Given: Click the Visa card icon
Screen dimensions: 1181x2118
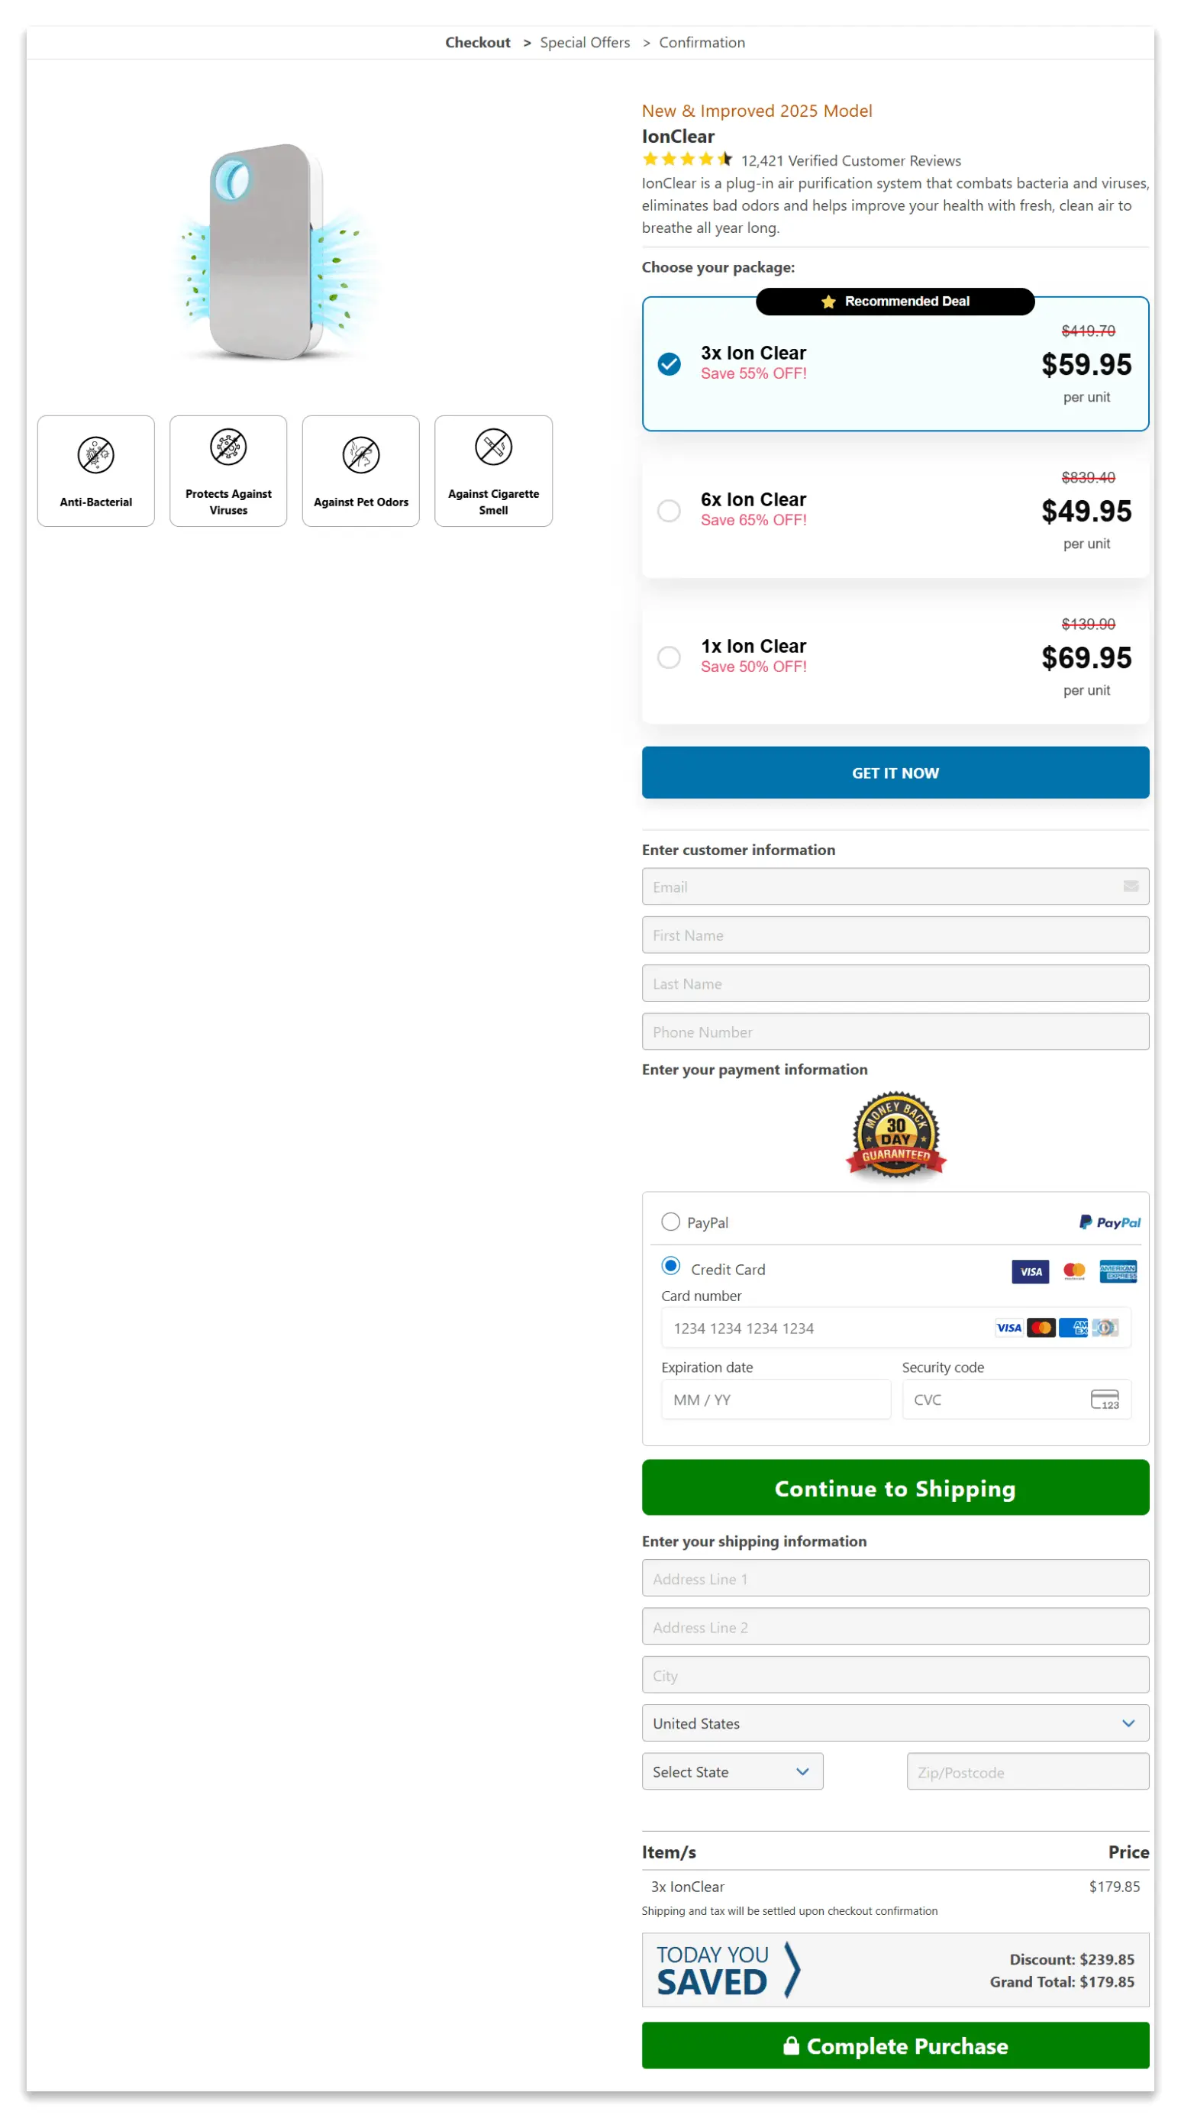Looking at the screenshot, I should [x=1030, y=1271].
